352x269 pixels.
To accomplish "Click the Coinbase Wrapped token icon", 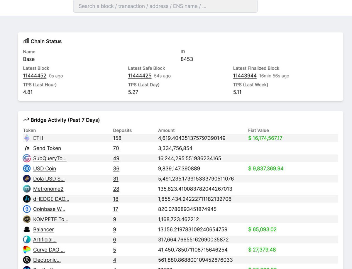I will pyautogui.click(x=27, y=209).
